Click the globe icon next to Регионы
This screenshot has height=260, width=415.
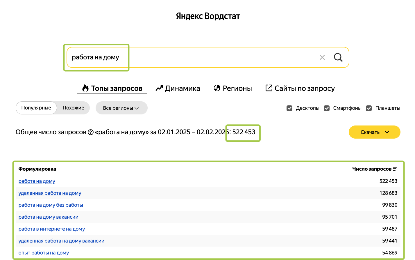pos(217,88)
